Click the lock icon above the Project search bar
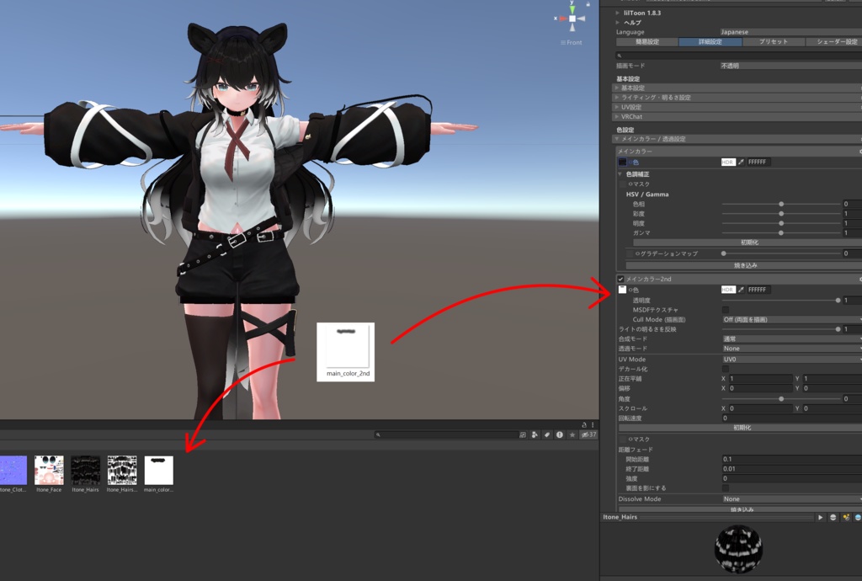862x581 pixels. 584,425
